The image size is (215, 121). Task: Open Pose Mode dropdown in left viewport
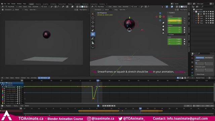11,7
